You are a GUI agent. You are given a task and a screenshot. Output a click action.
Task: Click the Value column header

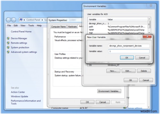click(x=127, y=19)
